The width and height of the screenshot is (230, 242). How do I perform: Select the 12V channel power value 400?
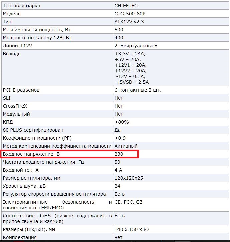coord(119,38)
